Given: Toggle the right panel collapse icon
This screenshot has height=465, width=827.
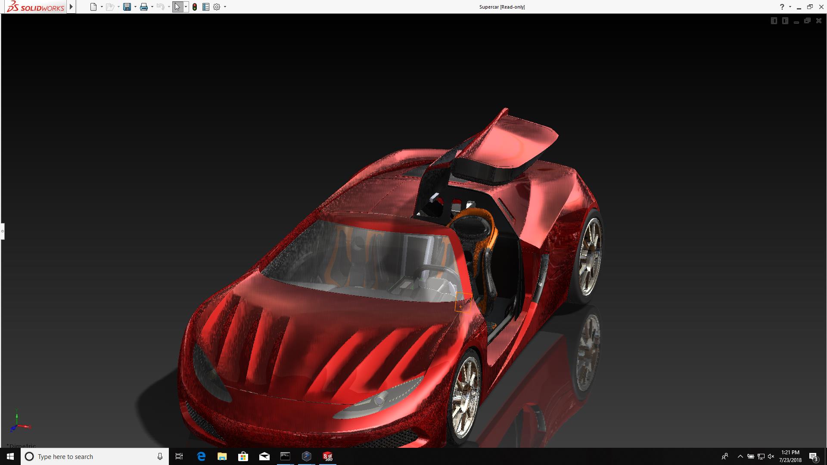Looking at the screenshot, I should [x=785, y=21].
